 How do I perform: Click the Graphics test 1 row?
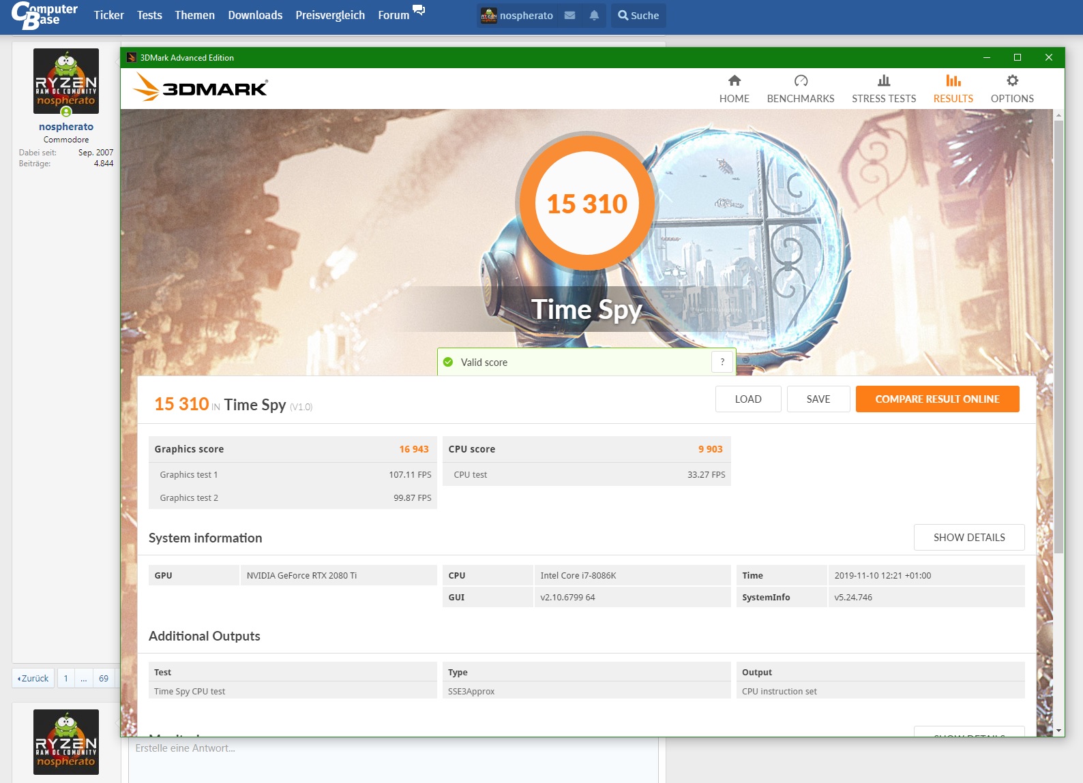[293, 474]
